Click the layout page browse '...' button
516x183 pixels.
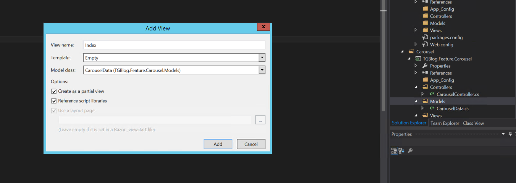click(x=260, y=120)
